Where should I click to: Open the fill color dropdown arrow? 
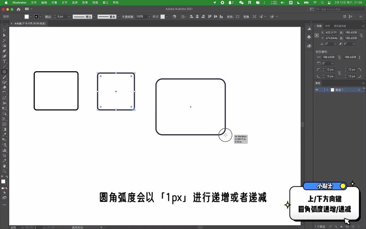coord(31,16)
